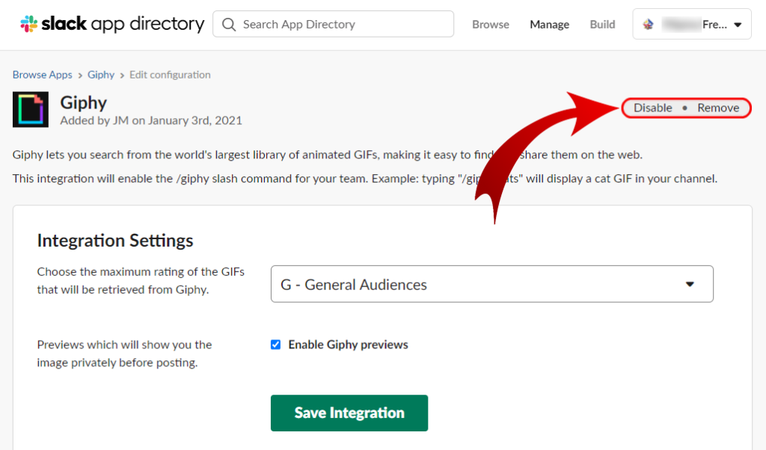
Task: Click the workspace avatar icon top-right
Action: [x=648, y=23]
